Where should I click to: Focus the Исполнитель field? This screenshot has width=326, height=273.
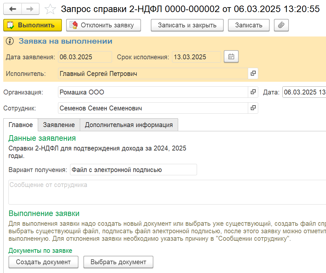(x=153, y=73)
